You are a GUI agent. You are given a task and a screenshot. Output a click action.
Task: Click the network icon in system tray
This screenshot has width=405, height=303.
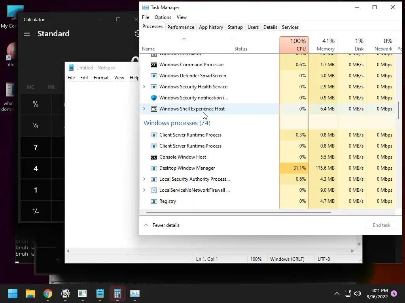pyautogui.click(x=348, y=294)
